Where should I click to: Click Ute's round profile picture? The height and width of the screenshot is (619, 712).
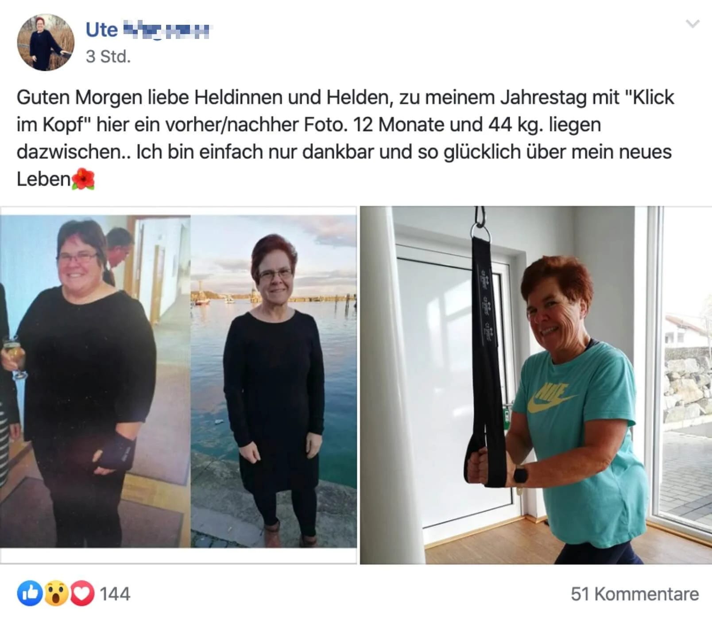click(x=46, y=43)
